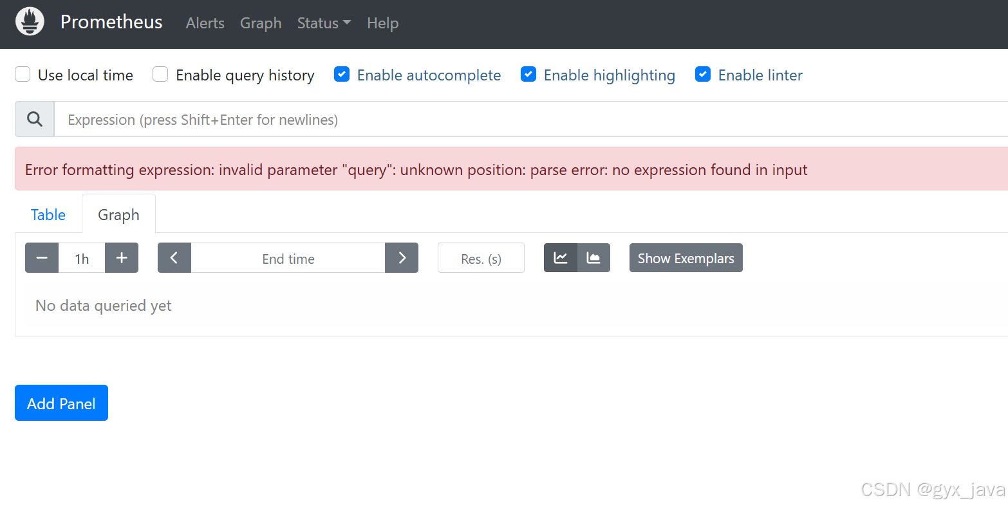Viewport: 1008px width, 507px height.
Task: Enable the query history checkbox
Action: coord(160,75)
